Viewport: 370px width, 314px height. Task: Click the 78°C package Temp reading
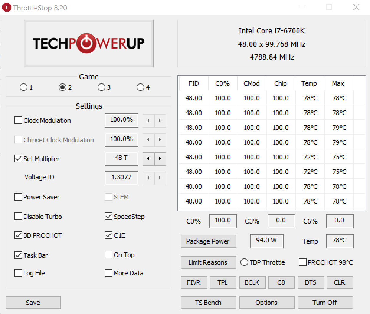point(340,241)
